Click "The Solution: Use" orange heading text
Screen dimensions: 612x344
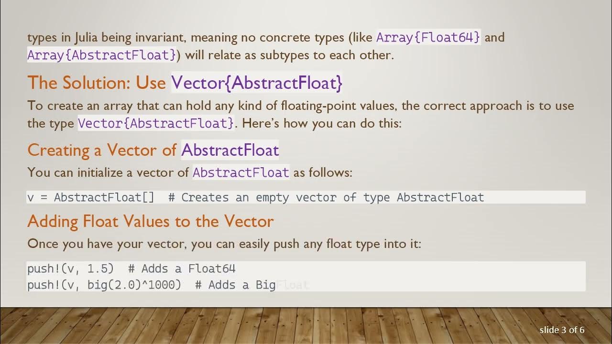[x=97, y=83]
